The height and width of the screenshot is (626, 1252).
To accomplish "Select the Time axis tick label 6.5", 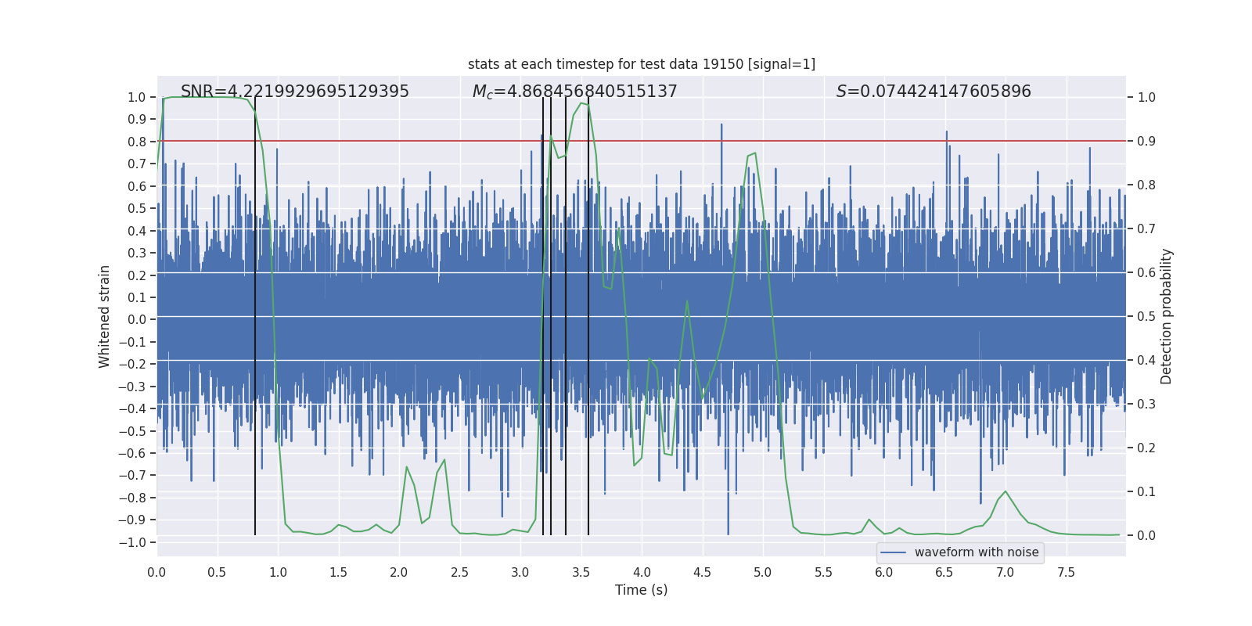I will tap(944, 573).
